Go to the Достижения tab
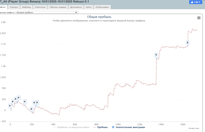The height and width of the screenshot is (132, 205). click(76, 7)
